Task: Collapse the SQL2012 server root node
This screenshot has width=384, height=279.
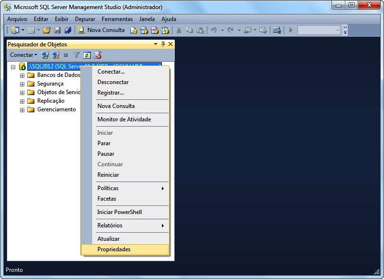Action: pos(13,67)
